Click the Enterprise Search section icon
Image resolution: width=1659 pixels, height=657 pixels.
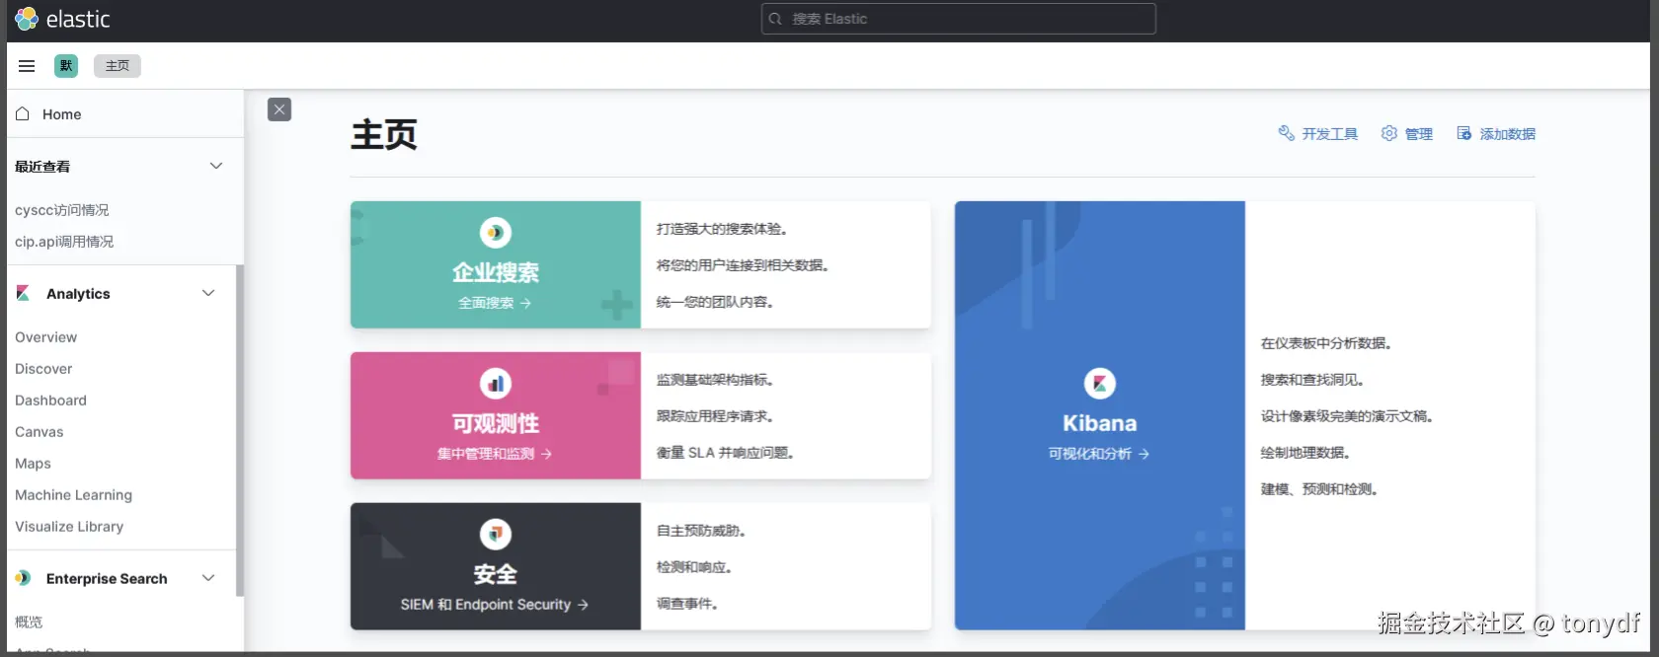23,578
